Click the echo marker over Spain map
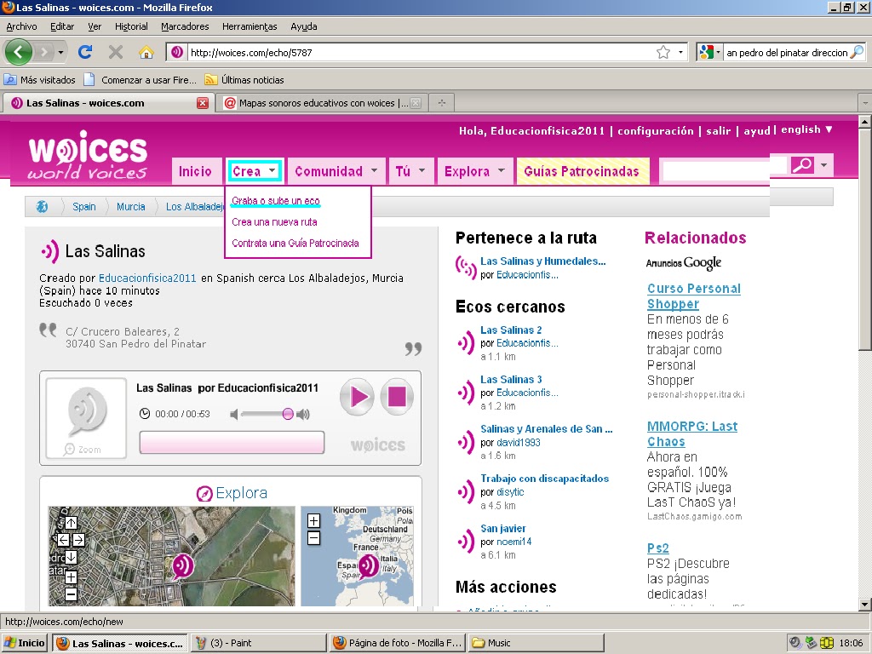872x654 pixels. [368, 566]
